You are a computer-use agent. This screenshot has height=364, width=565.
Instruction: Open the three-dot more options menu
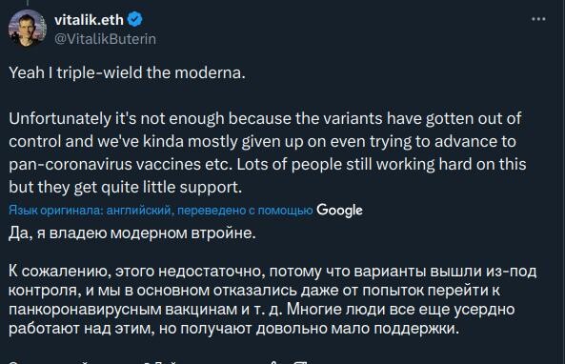coord(538,19)
